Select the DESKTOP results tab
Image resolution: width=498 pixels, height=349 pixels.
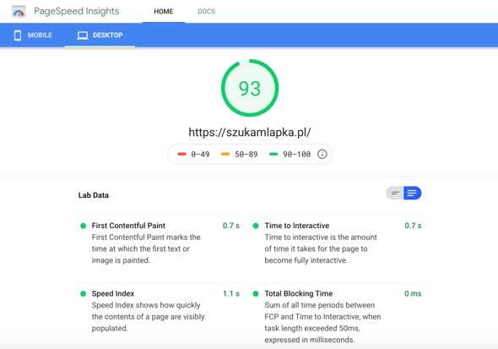[x=100, y=35]
